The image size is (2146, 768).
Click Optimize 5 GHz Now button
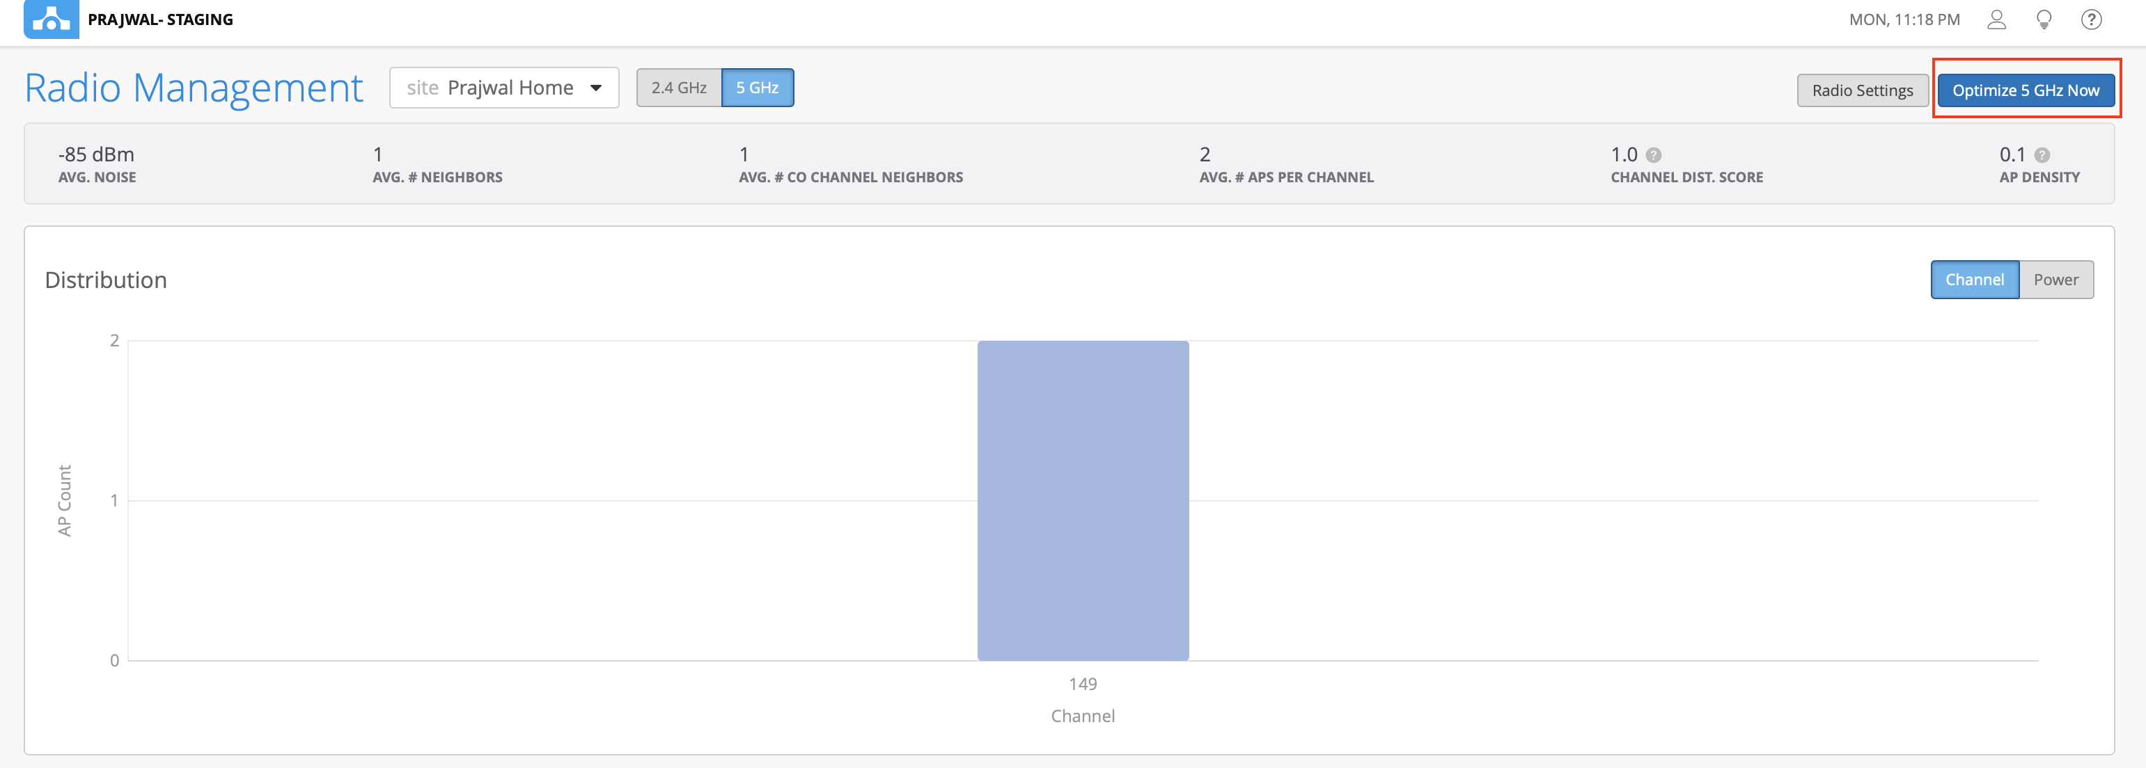pos(2026,90)
